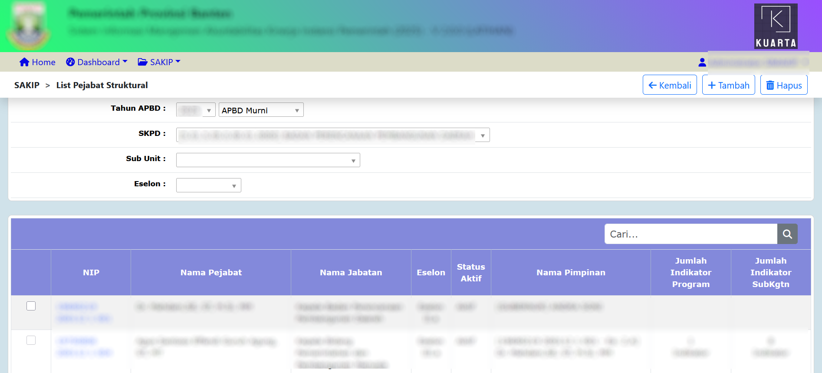
Task: Click the Hapus delete button
Action: pyautogui.click(x=784, y=85)
